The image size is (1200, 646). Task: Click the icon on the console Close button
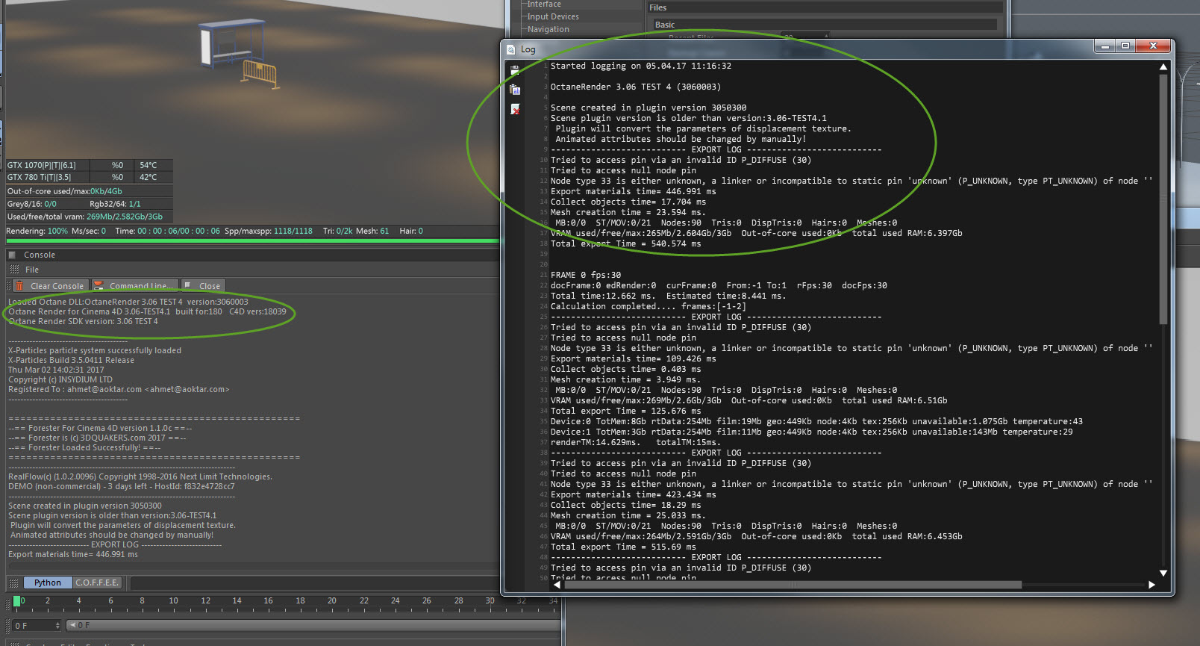(188, 285)
